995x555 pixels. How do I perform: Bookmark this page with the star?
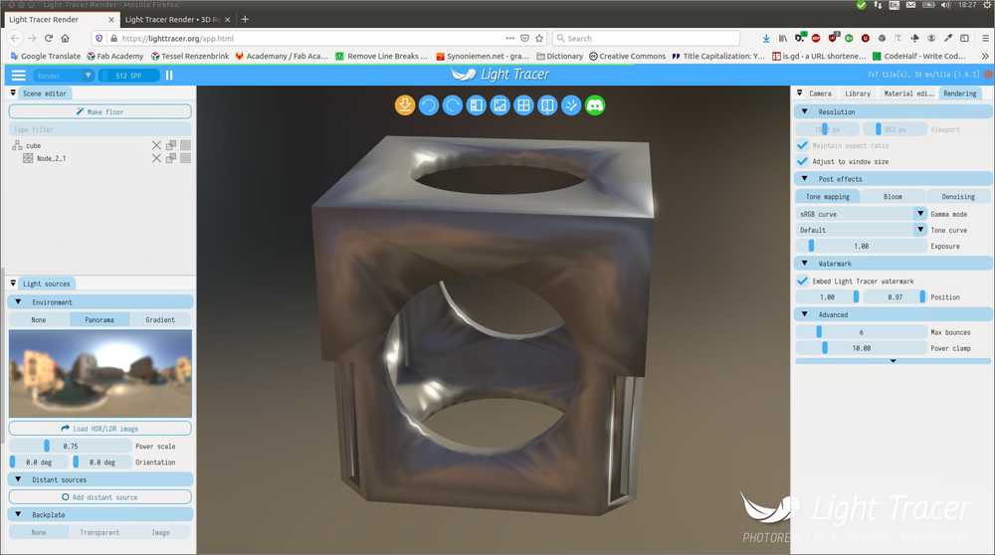539,38
